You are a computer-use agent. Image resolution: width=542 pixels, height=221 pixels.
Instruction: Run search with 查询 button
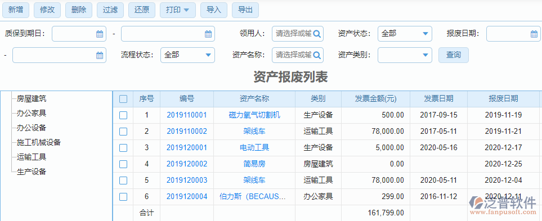(454, 55)
